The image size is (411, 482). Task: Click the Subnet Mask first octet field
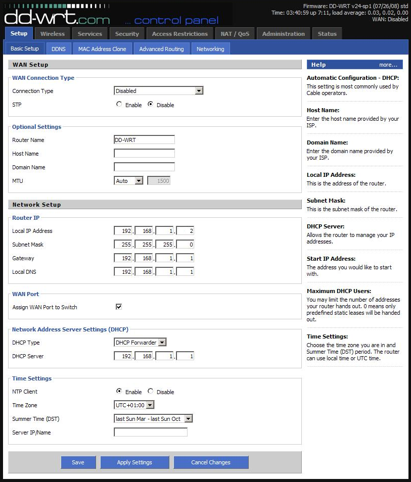point(123,245)
